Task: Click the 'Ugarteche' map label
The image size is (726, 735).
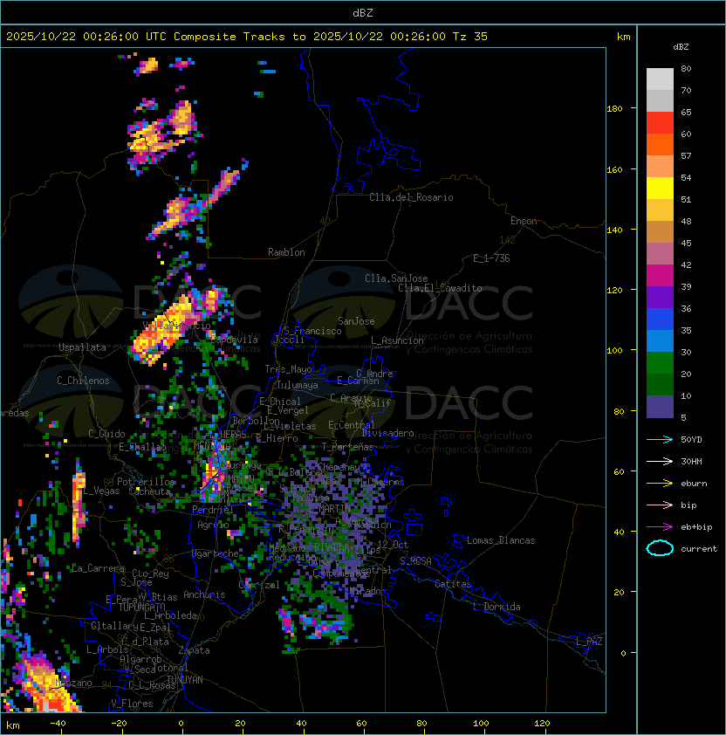Action: tap(216, 553)
